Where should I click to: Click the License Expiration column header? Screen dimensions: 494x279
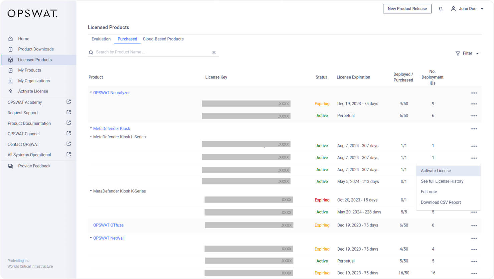tap(353, 77)
